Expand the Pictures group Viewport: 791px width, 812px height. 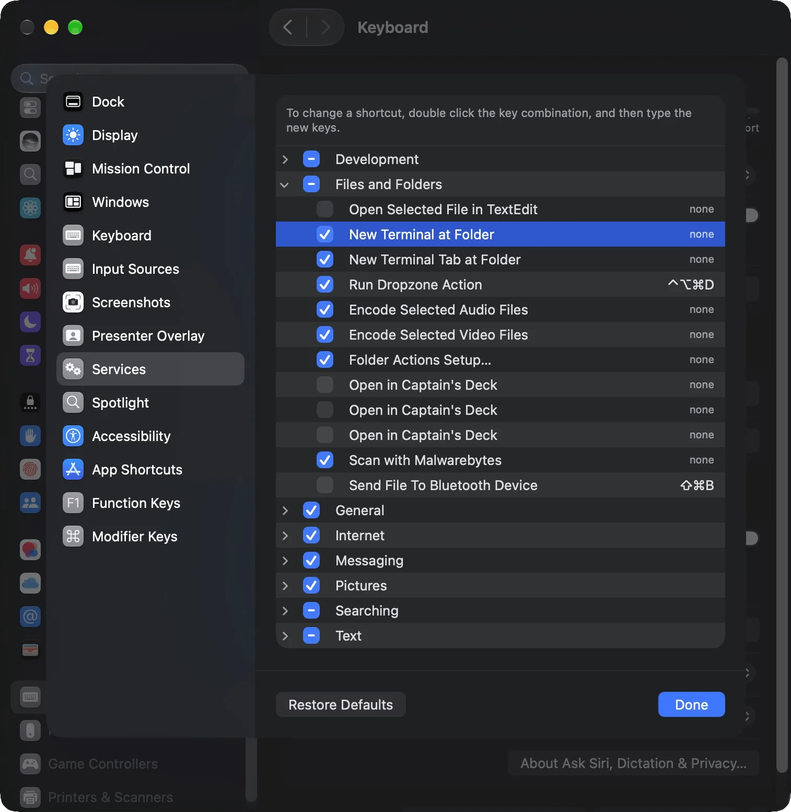[285, 586]
